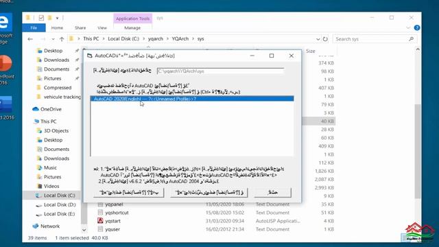The width and height of the screenshot is (439, 247).
Task: Click Quick Access Toolbar new folder icon
Action: tap(49, 18)
